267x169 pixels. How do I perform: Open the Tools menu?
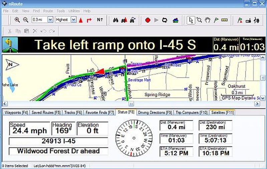click(x=61, y=11)
